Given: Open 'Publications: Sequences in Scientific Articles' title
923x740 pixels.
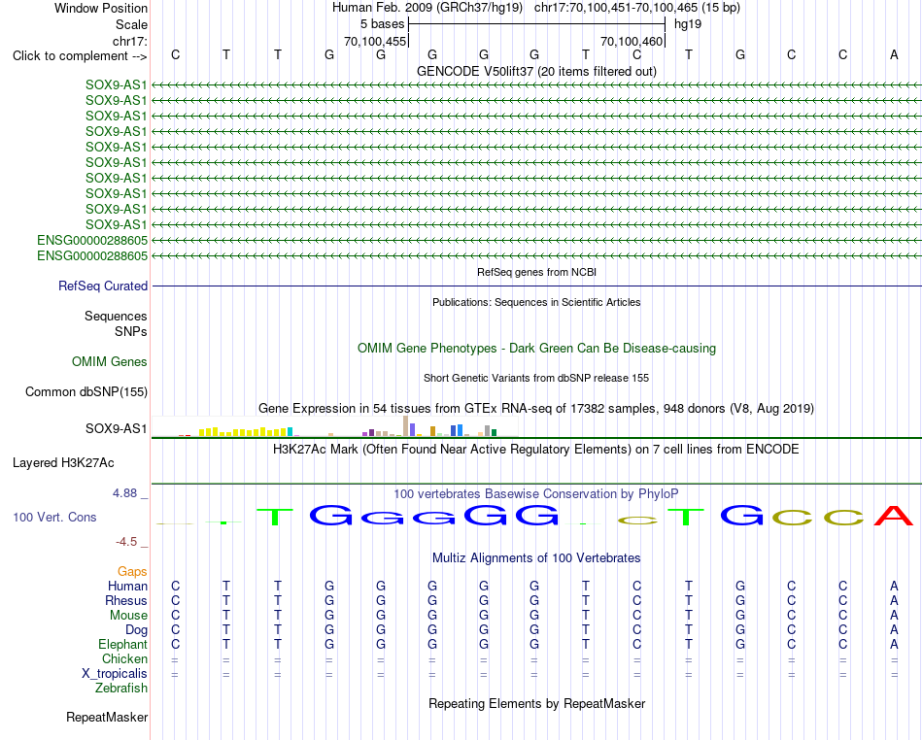Looking at the screenshot, I should coord(536,302).
